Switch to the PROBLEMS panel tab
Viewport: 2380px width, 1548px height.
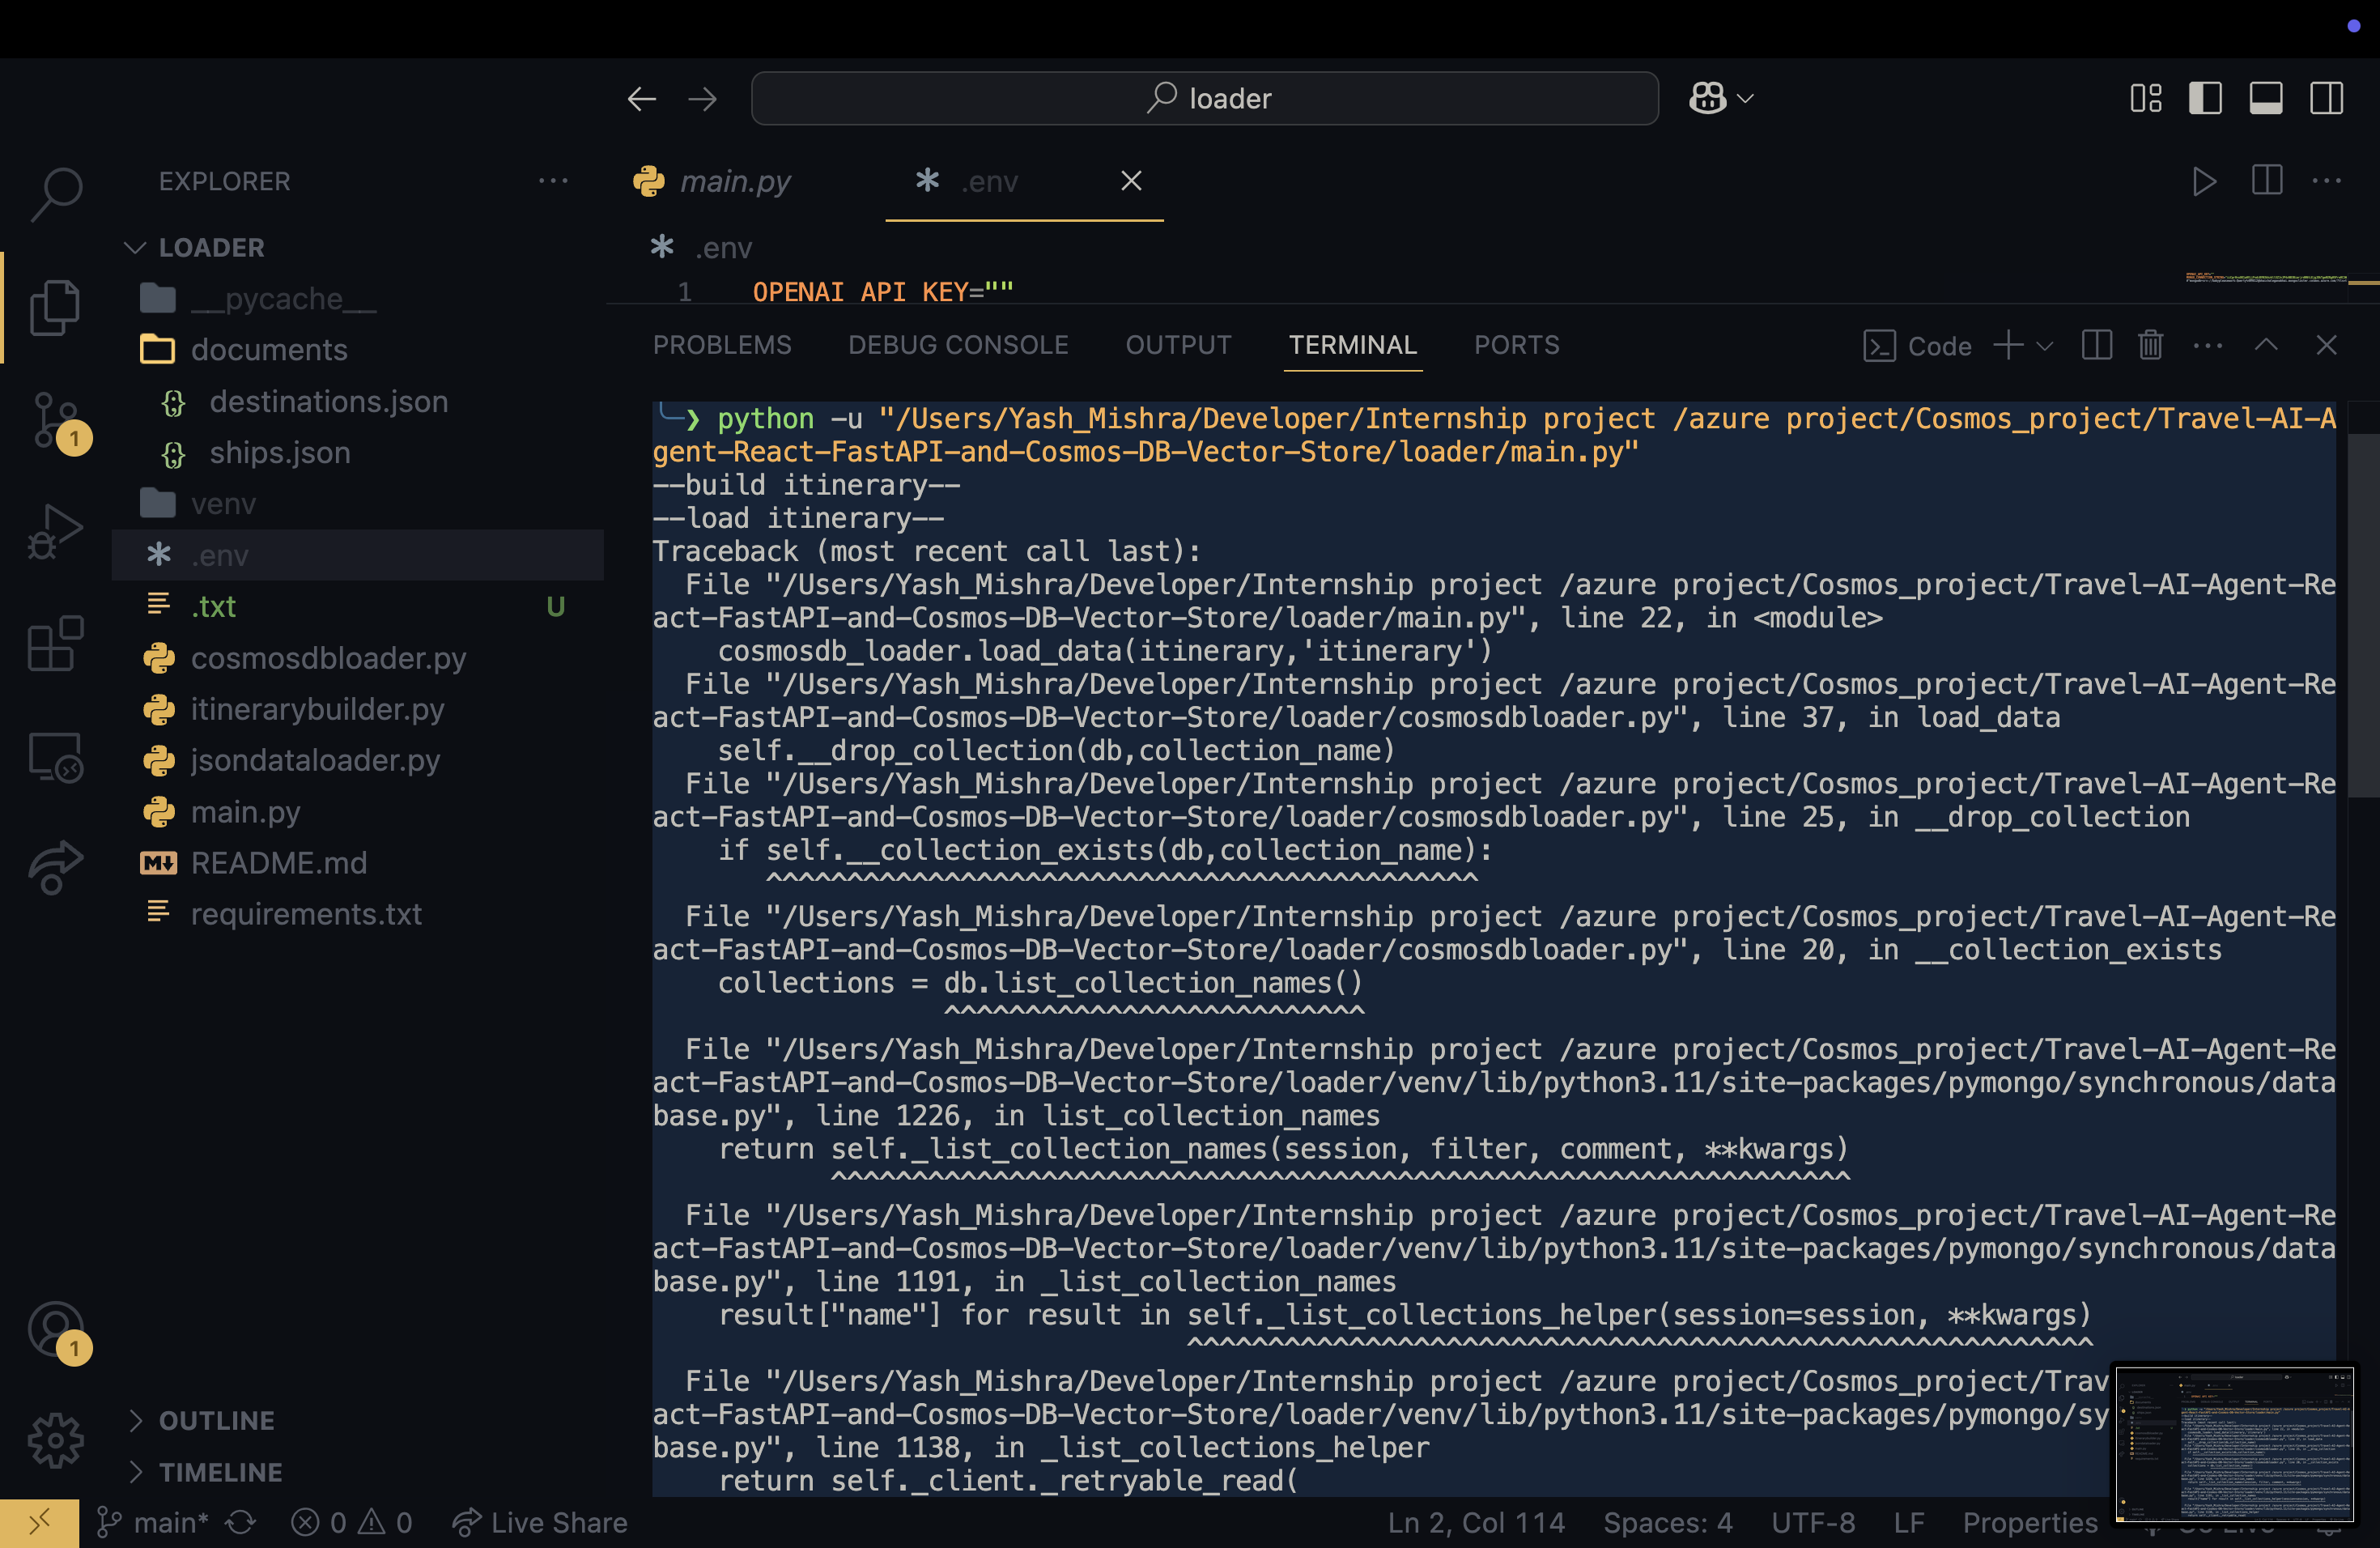coord(722,345)
